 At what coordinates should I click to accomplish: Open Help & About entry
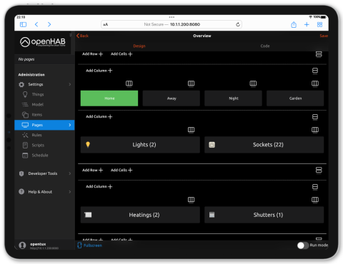coord(44,192)
